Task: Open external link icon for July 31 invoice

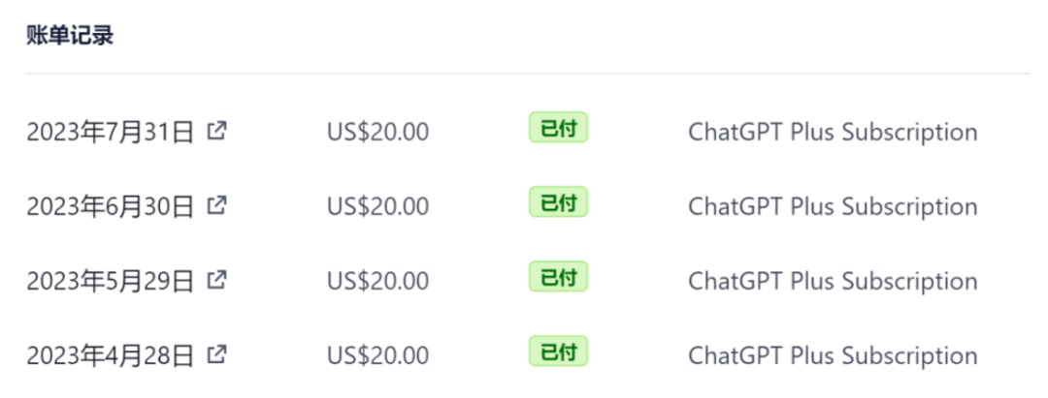Action: (x=218, y=130)
